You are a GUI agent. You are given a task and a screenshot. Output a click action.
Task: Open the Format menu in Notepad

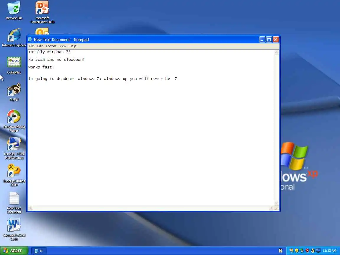tap(51, 46)
